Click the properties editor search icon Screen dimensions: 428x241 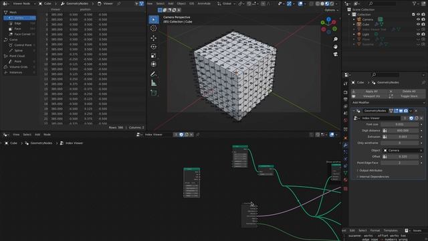coord(374,74)
